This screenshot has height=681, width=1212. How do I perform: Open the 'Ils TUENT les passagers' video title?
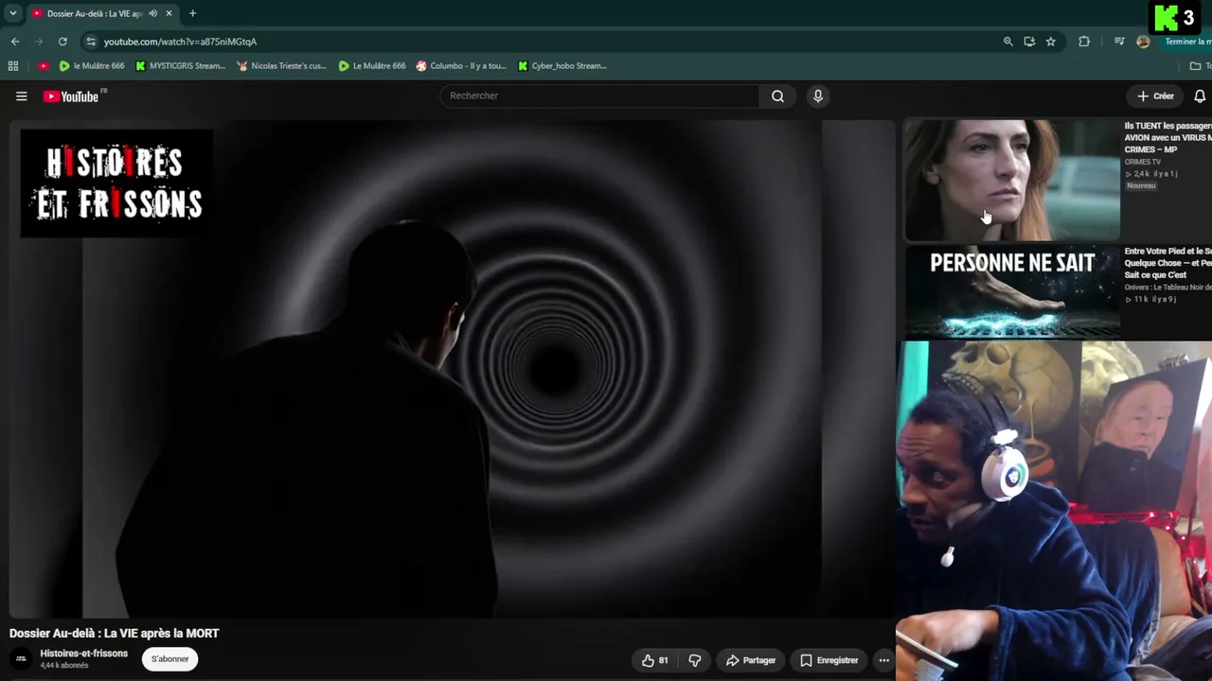click(x=1167, y=137)
